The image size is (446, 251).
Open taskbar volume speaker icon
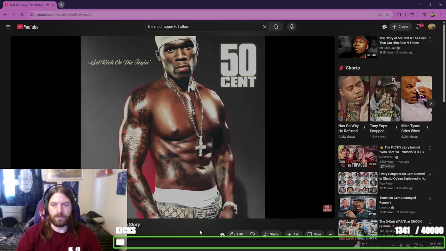(421, 245)
